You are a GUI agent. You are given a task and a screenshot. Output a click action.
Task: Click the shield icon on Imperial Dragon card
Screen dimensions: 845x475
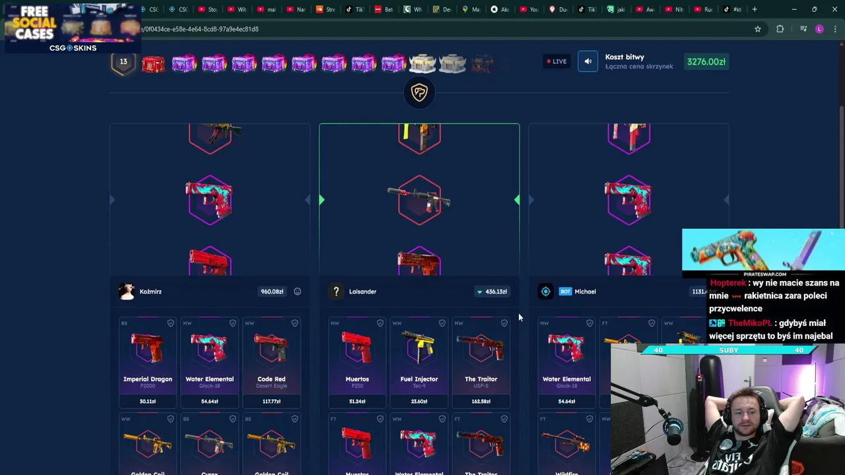pyautogui.click(x=170, y=323)
